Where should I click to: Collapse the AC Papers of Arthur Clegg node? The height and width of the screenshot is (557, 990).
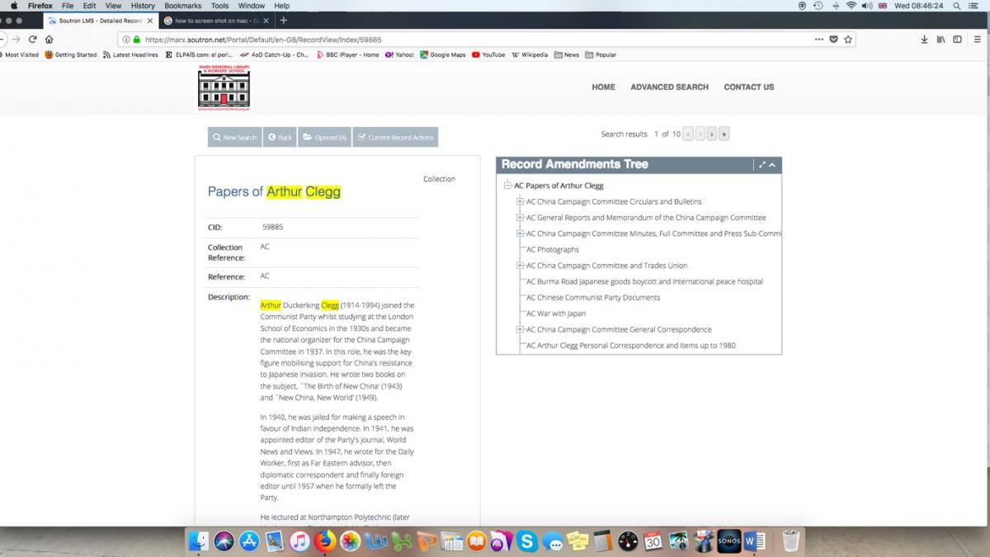pyautogui.click(x=508, y=186)
